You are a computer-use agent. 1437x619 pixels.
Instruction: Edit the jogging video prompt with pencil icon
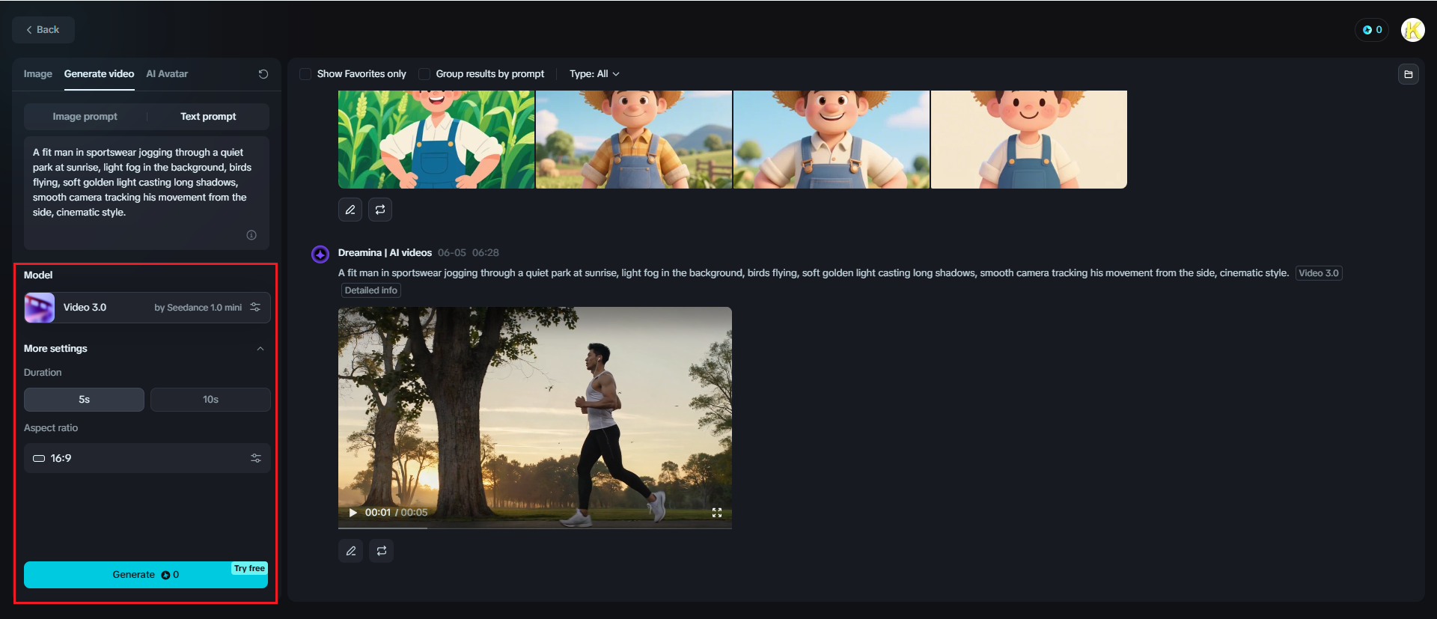point(351,551)
